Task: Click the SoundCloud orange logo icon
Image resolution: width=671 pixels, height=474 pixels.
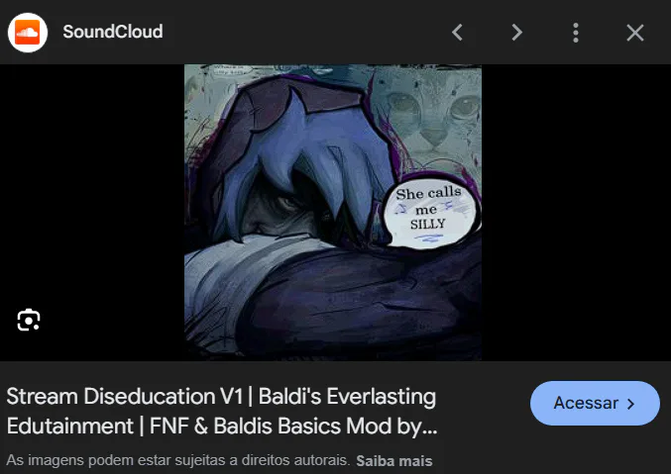Action: [28, 33]
